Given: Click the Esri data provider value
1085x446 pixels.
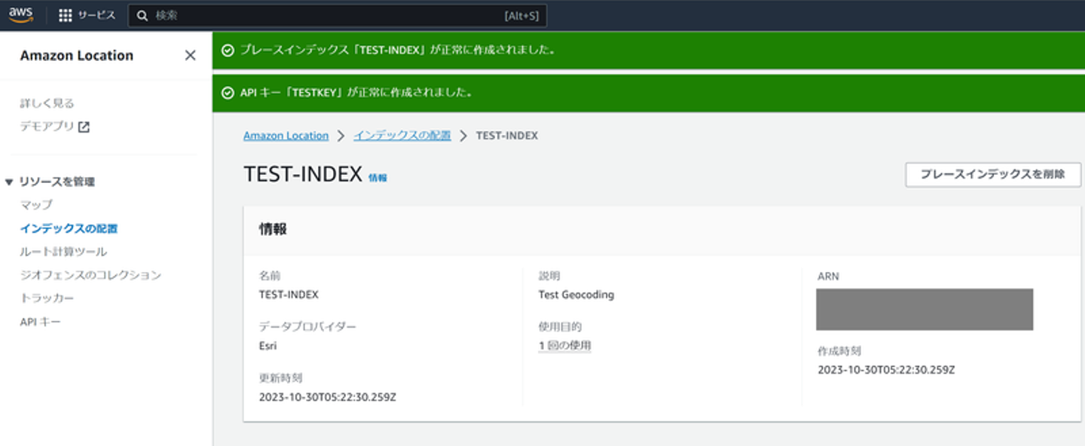Looking at the screenshot, I should (267, 346).
